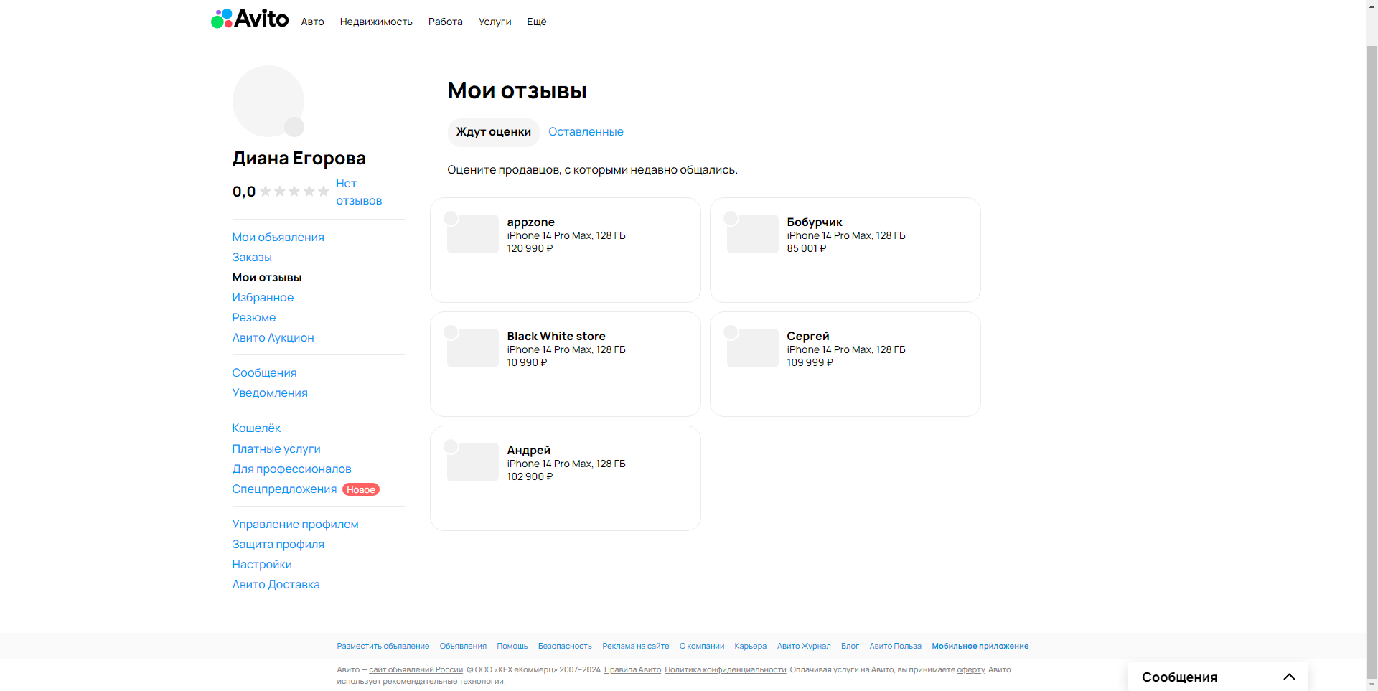Image resolution: width=1378 pixels, height=691 pixels.
Task: Click the 85 001 ₽ price
Action: pyautogui.click(x=807, y=248)
